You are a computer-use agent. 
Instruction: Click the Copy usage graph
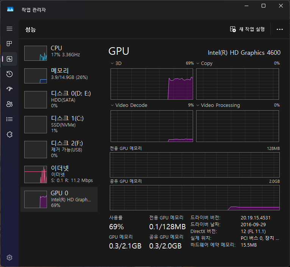point(237,84)
